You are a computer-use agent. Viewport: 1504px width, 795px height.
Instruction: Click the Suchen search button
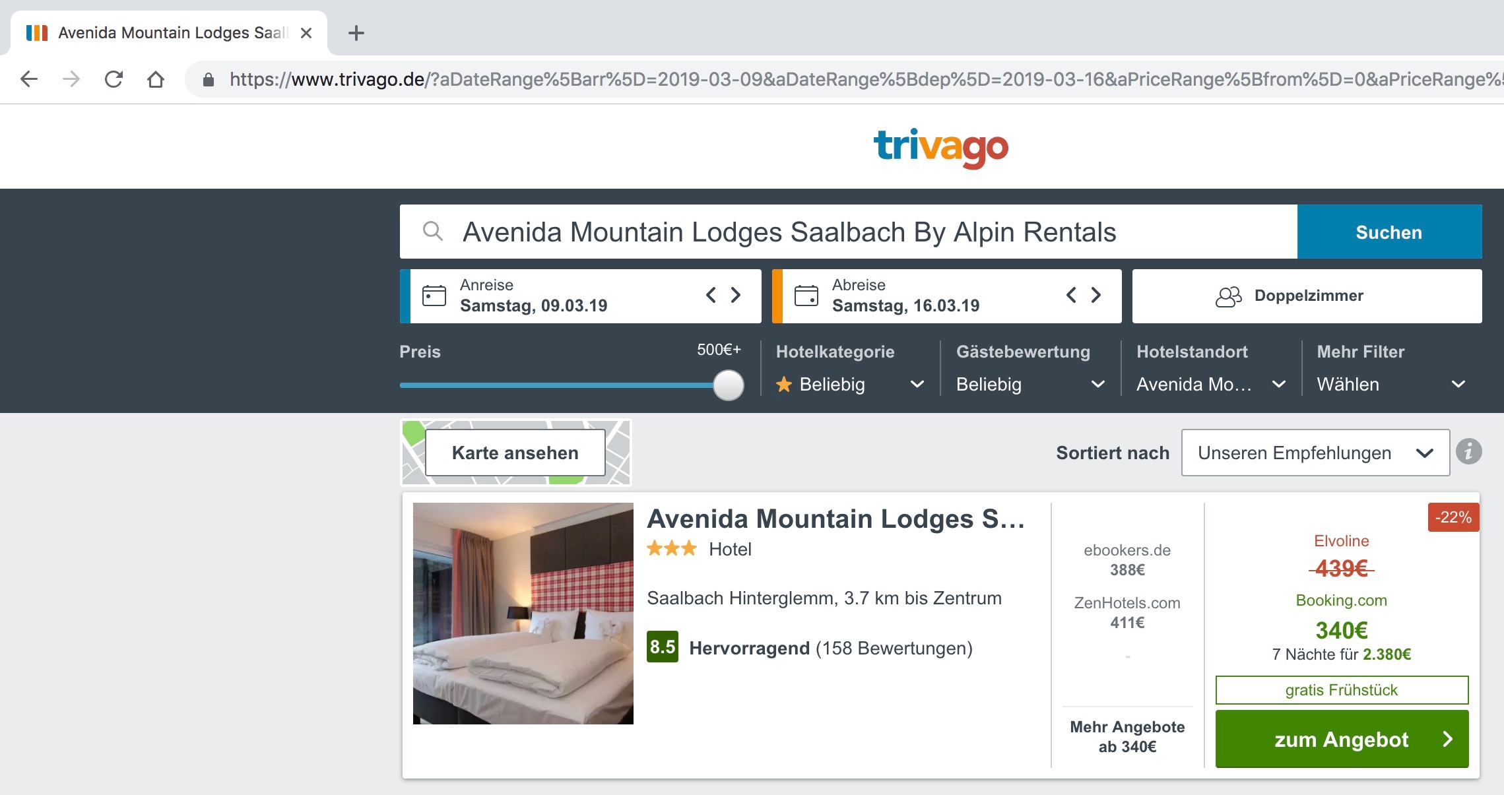pyautogui.click(x=1389, y=232)
